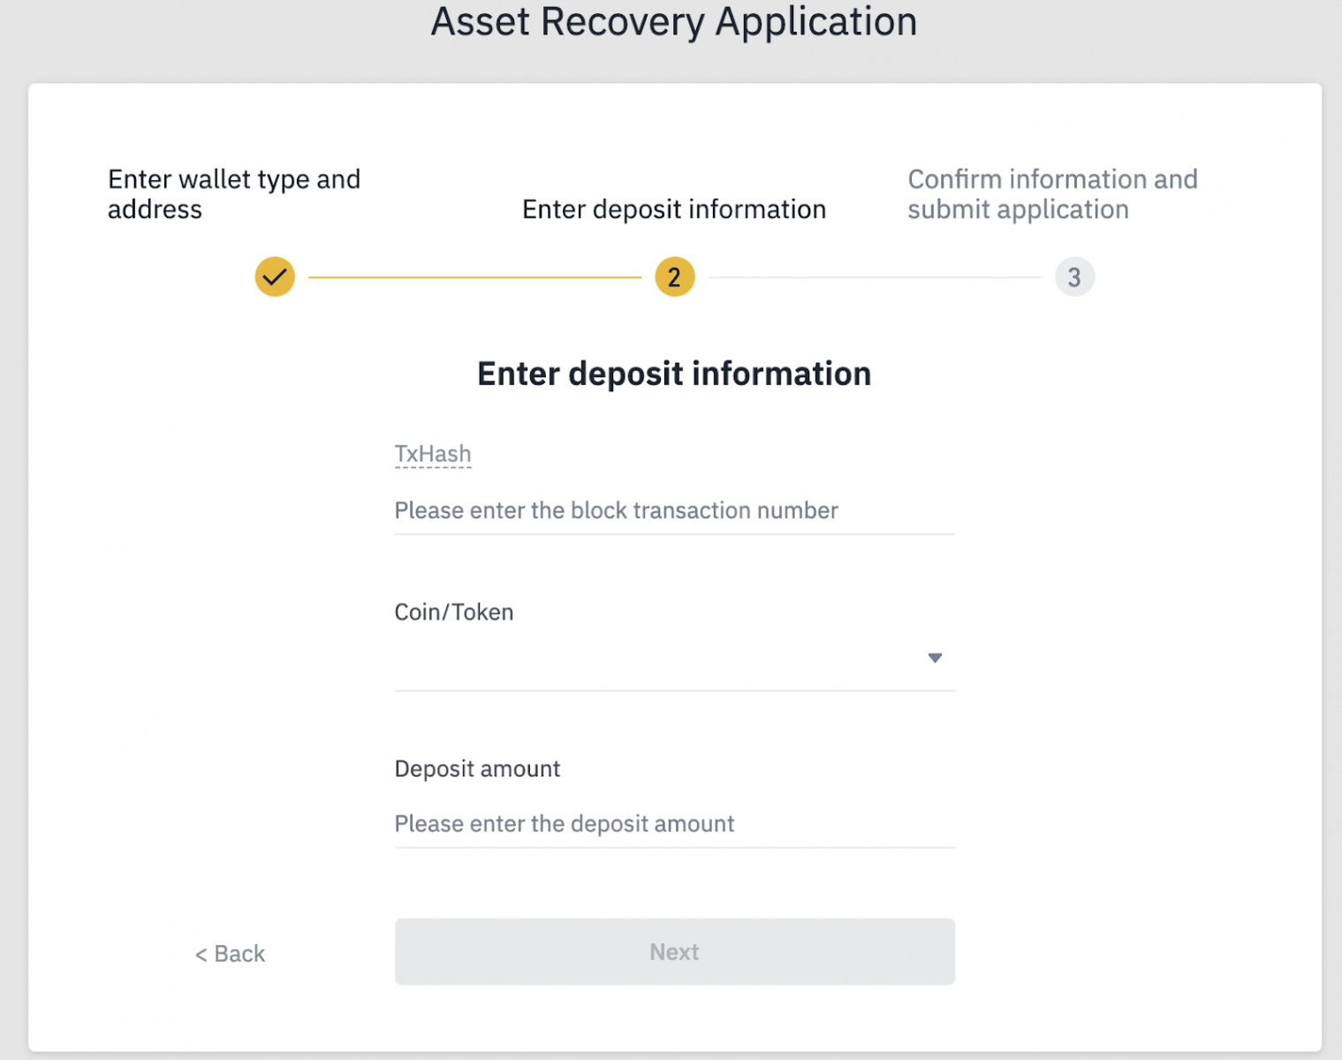Screen dimensions: 1342x1060
Task: Go back using the Back link
Action: 229,953
